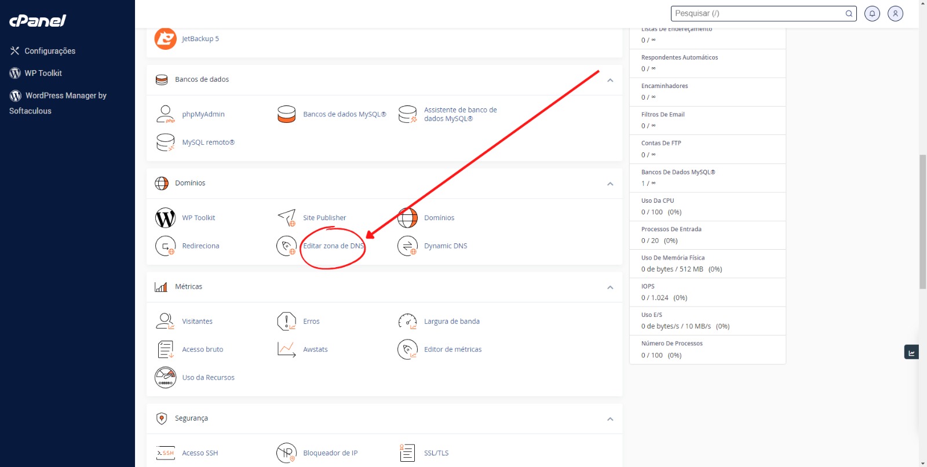Open the Editor de métricas icon

(407, 349)
